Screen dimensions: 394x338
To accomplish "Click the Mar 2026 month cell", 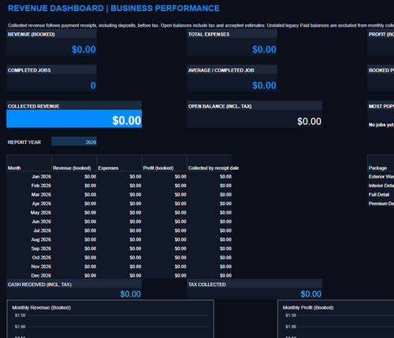I will tap(29, 194).
